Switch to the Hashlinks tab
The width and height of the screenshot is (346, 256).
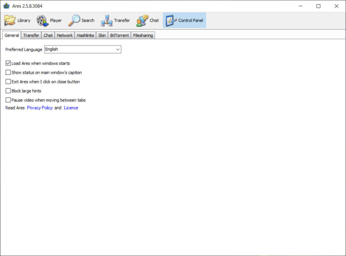[x=85, y=36]
